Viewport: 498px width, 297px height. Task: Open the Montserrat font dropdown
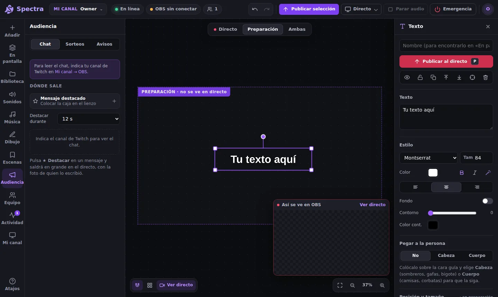click(x=428, y=158)
